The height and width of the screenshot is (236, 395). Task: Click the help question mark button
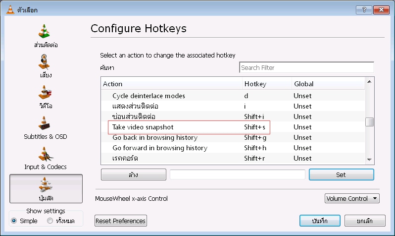(364, 9)
